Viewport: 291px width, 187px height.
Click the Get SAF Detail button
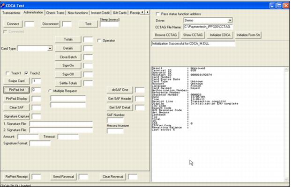pos(120,108)
